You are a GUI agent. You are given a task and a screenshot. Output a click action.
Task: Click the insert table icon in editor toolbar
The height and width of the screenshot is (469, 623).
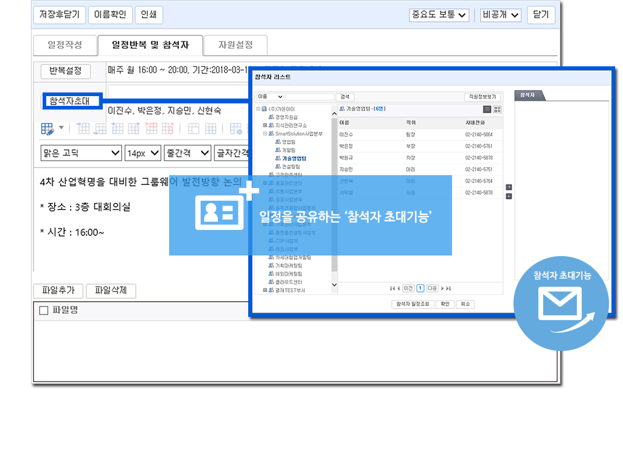coord(48,128)
